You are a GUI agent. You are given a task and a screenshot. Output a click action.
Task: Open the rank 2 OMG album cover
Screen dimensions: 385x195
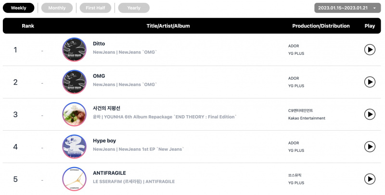pos(75,82)
